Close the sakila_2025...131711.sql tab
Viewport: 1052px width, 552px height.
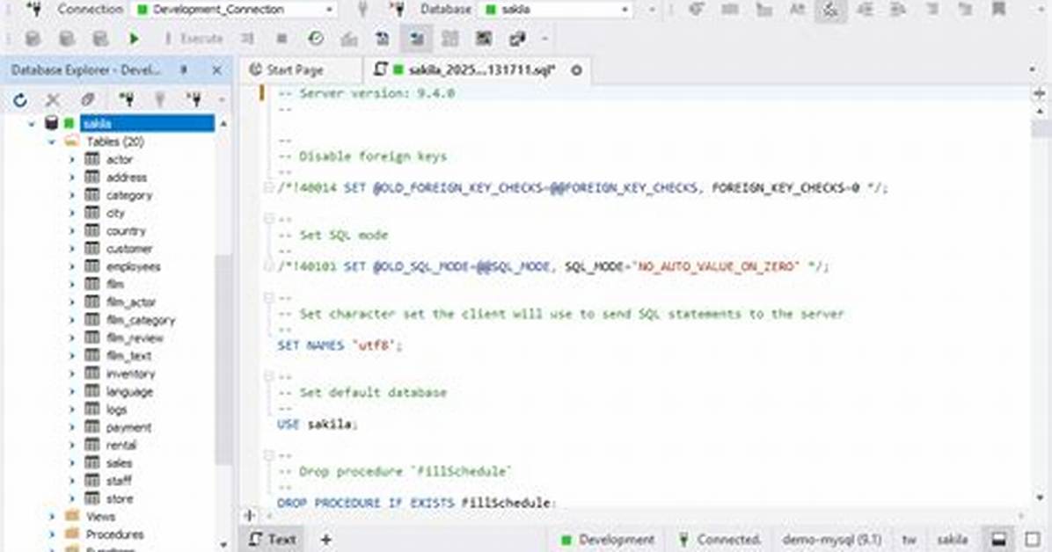(x=576, y=69)
